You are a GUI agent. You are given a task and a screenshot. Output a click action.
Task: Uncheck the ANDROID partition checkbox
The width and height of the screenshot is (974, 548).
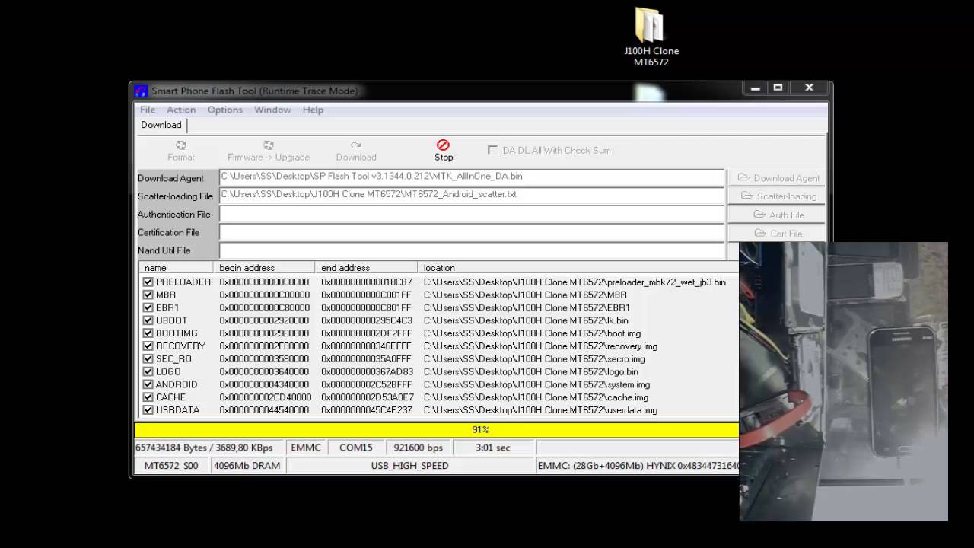(x=148, y=384)
